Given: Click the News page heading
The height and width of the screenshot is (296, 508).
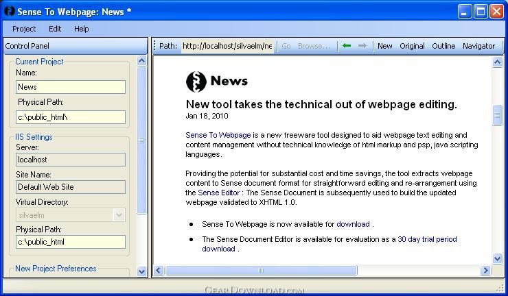Looking at the screenshot, I should click(x=229, y=81).
